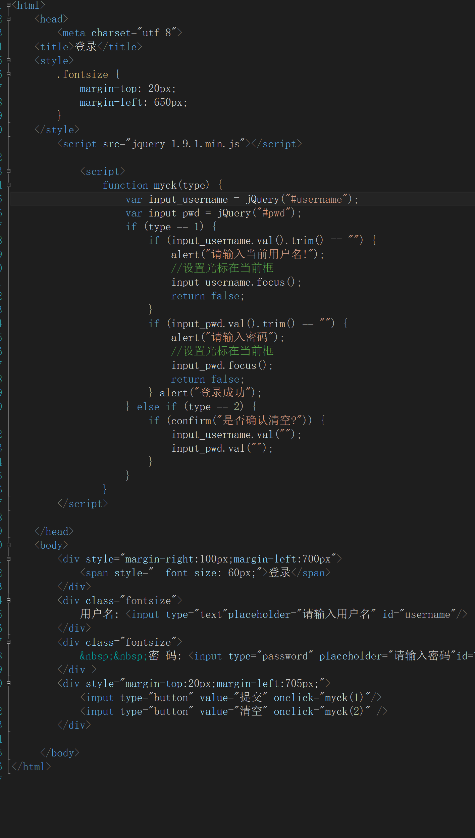Click the 用户名 text input line

pyautogui.click(x=273, y=614)
